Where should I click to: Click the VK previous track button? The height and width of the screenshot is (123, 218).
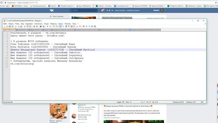(107, 10)
